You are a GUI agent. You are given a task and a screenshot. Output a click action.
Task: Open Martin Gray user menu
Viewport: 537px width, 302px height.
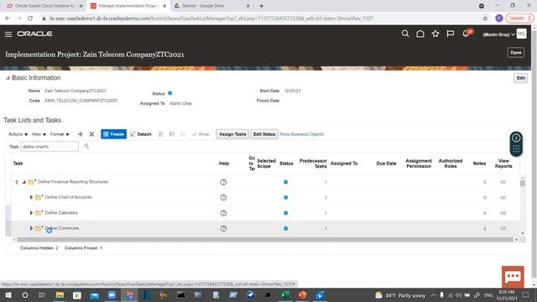coord(498,34)
